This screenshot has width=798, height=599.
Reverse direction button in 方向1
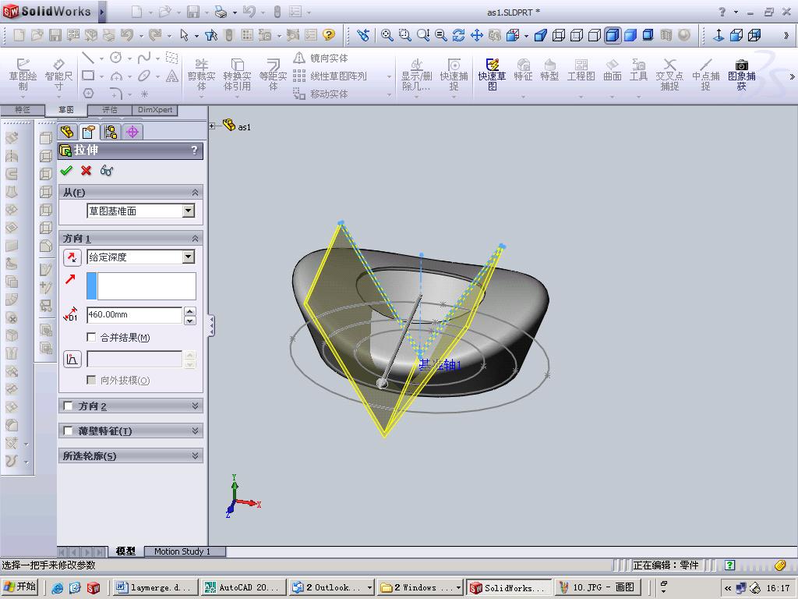tap(72, 257)
